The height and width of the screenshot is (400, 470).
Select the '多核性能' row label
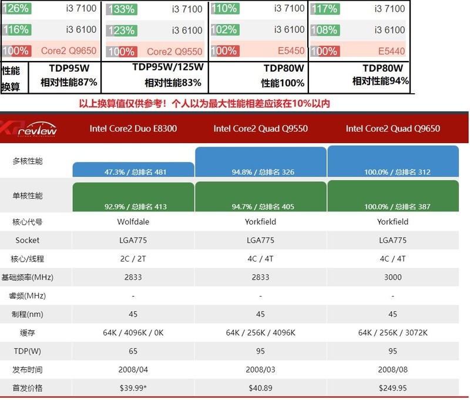(x=28, y=161)
